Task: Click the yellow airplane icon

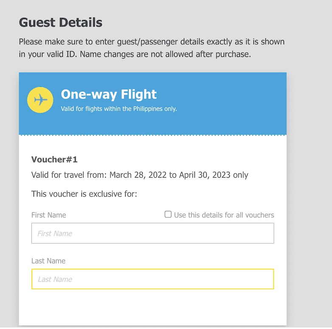Action: click(40, 100)
